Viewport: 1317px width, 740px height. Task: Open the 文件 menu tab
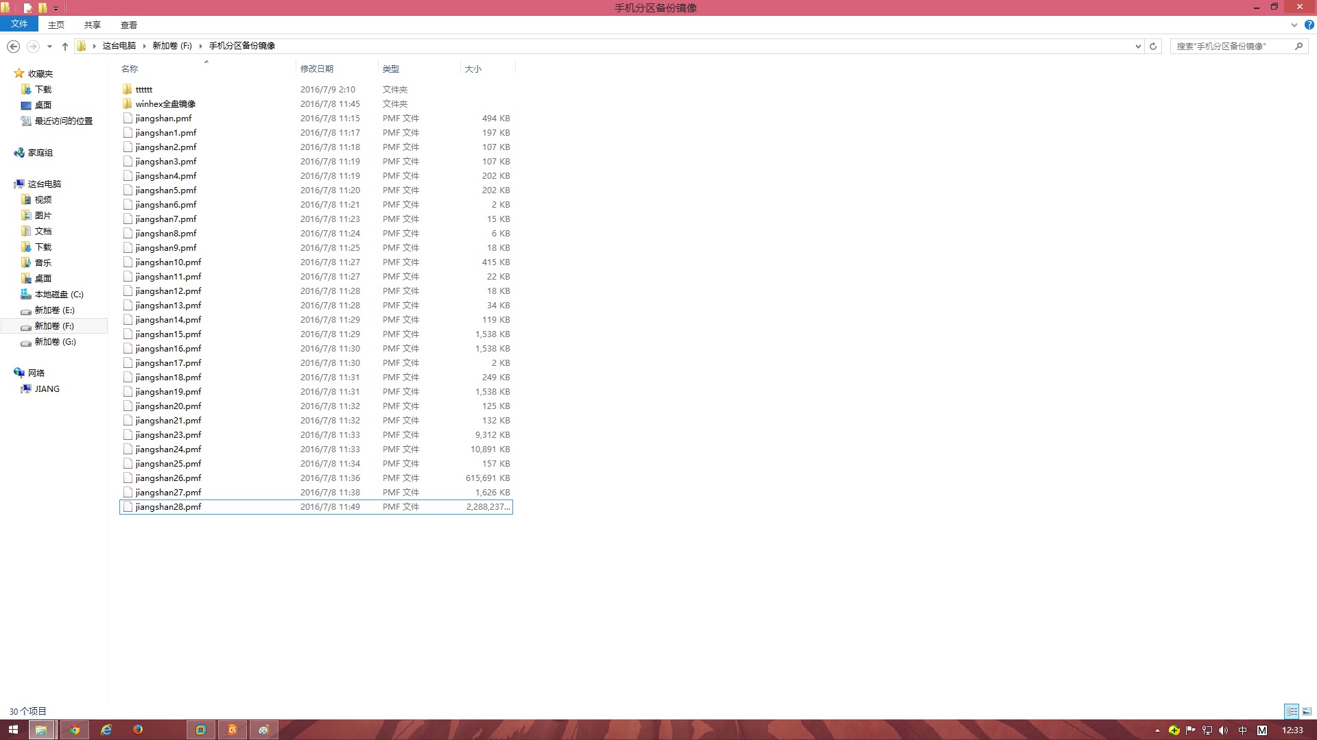19,24
